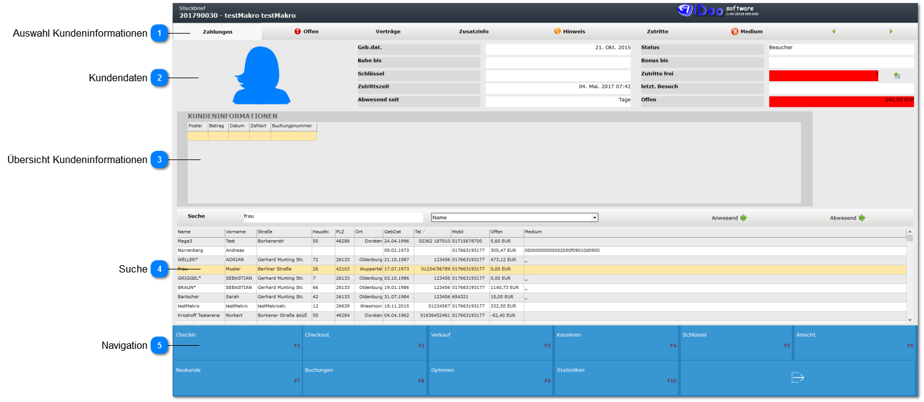Select the WELLER* row in search results

(x=541, y=260)
